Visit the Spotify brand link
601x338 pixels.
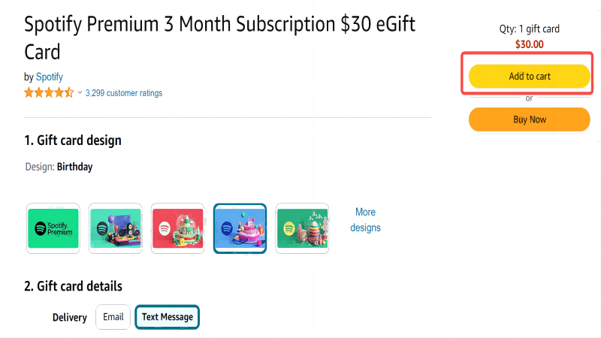click(50, 77)
